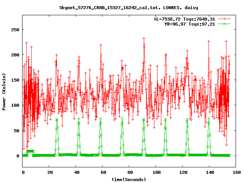This screenshot has width=244, height=183.
Task: Click the 160 x-axis tick label
Action: [x=237, y=172]
